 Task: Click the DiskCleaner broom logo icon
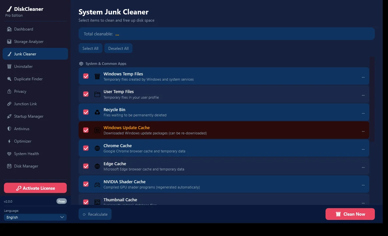(x=9, y=9)
